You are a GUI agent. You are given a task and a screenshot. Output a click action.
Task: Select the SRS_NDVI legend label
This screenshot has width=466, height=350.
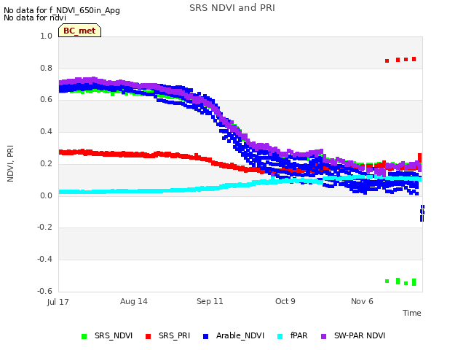tap(114, 335)
